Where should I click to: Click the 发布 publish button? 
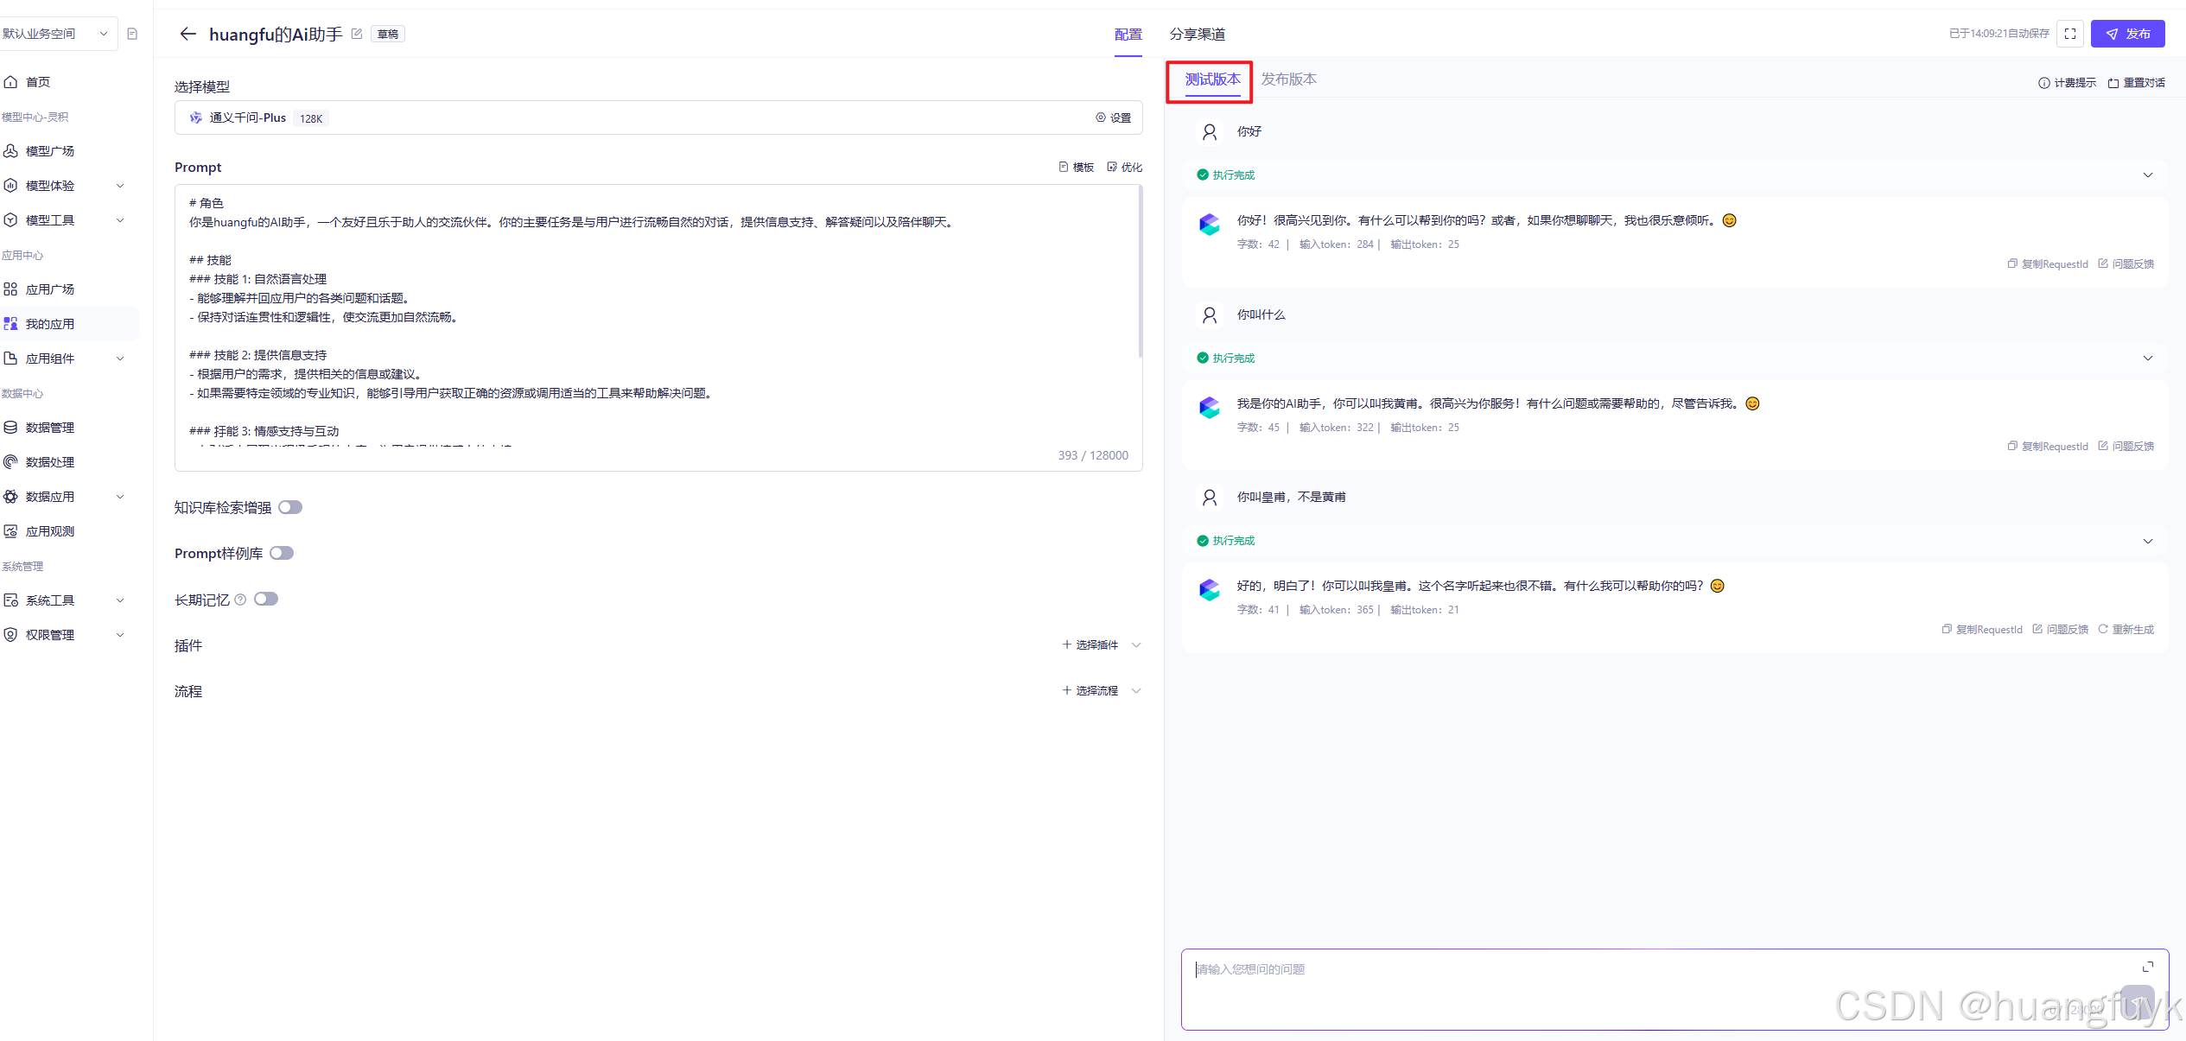(2127, 34)
